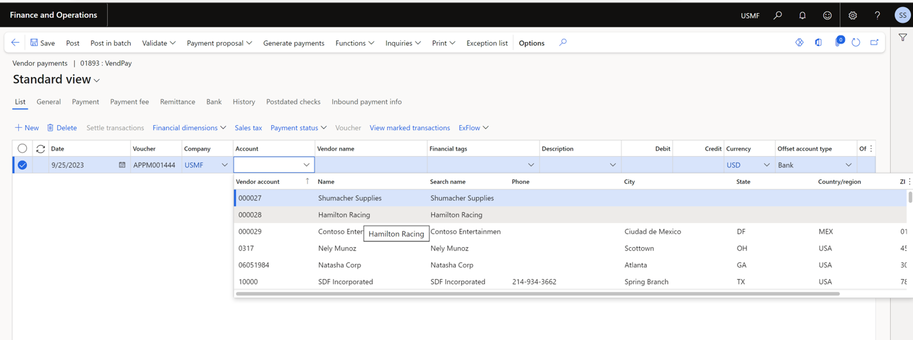Open the Offset account type dropdown
Screen dimensions: 913x340
pyautogui.click(x=848, y=165)
